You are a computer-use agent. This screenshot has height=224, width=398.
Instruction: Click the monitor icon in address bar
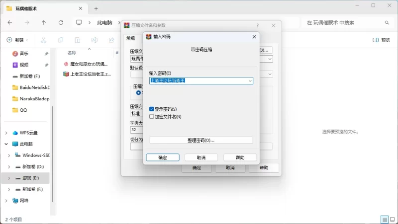tap(79, 22)
